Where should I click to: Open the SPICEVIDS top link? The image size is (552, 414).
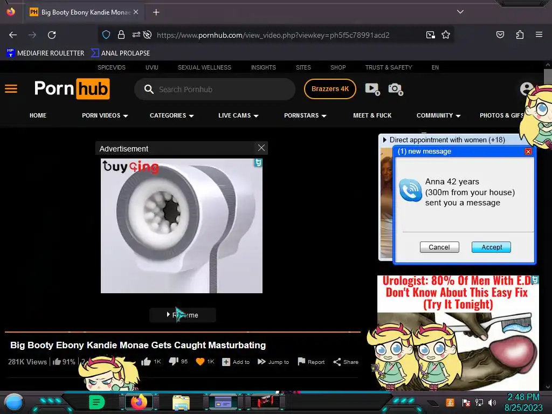(111, 67)
